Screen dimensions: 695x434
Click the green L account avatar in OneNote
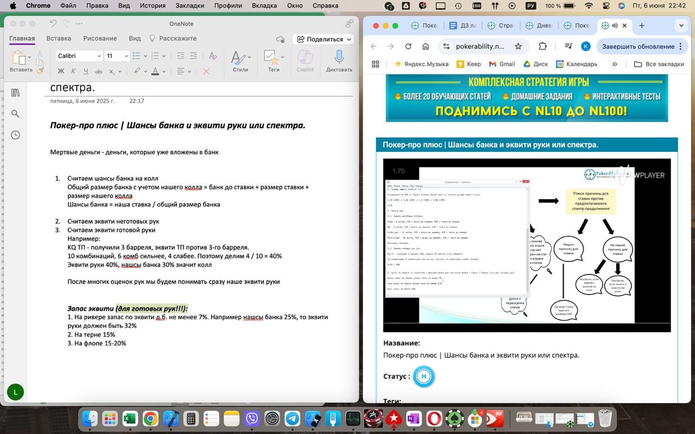[x=15, y=392]
